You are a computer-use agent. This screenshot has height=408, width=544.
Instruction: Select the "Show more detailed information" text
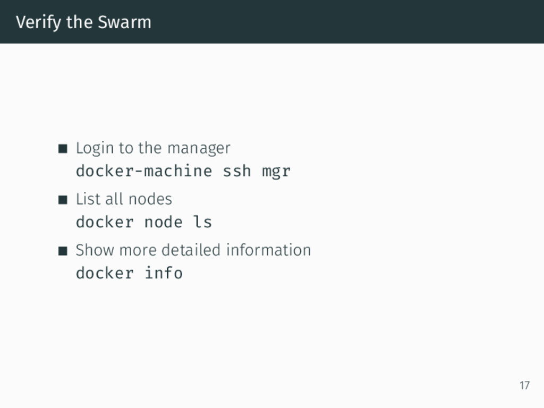(193, 250)
